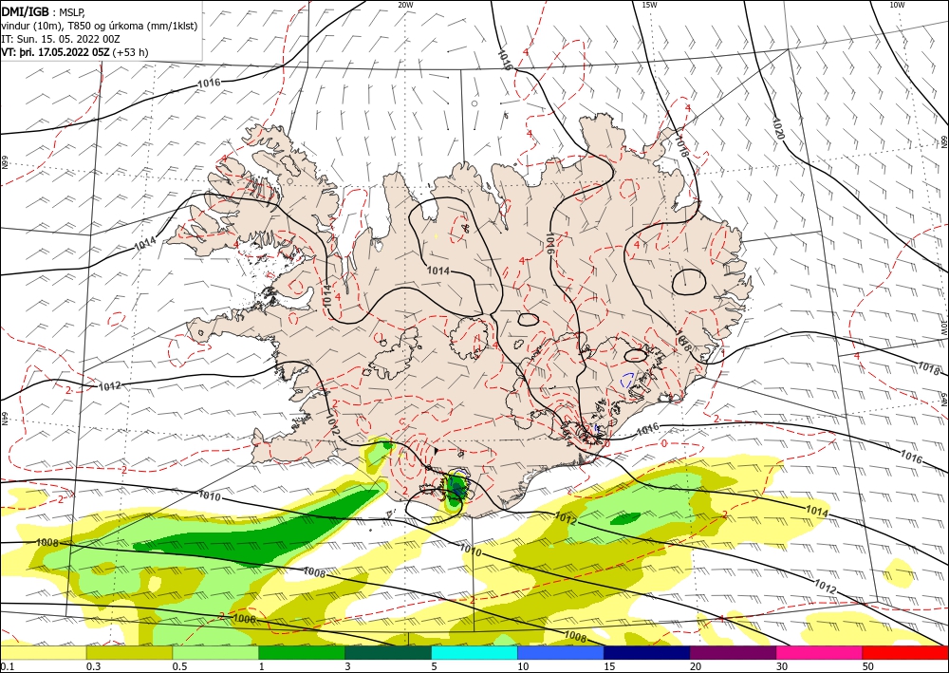This screenshot has height=673, width=949.
Task: Select the olive 0.3–0.5 legend color
Action: pos(129,652)
